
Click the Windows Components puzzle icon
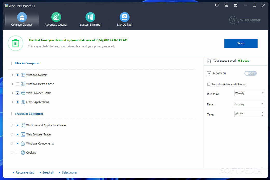click(23, 143)
